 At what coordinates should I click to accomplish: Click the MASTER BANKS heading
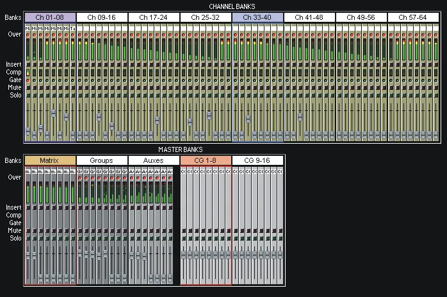tap(181, 149)
